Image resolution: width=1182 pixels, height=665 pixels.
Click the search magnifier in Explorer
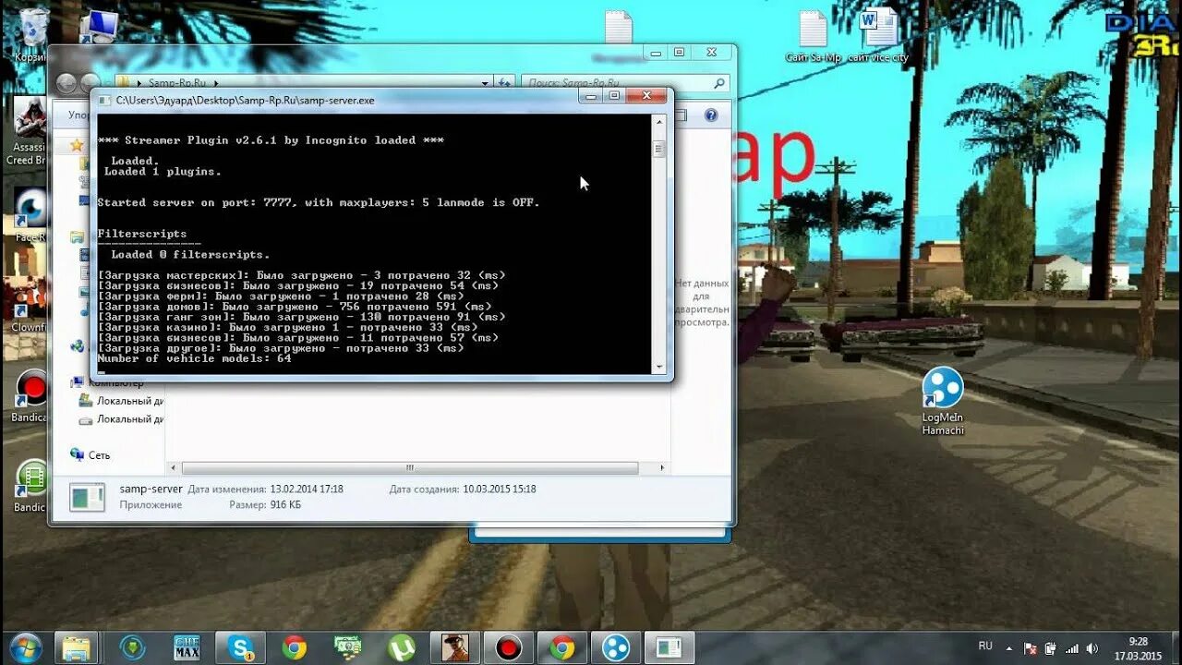[719, 83]
